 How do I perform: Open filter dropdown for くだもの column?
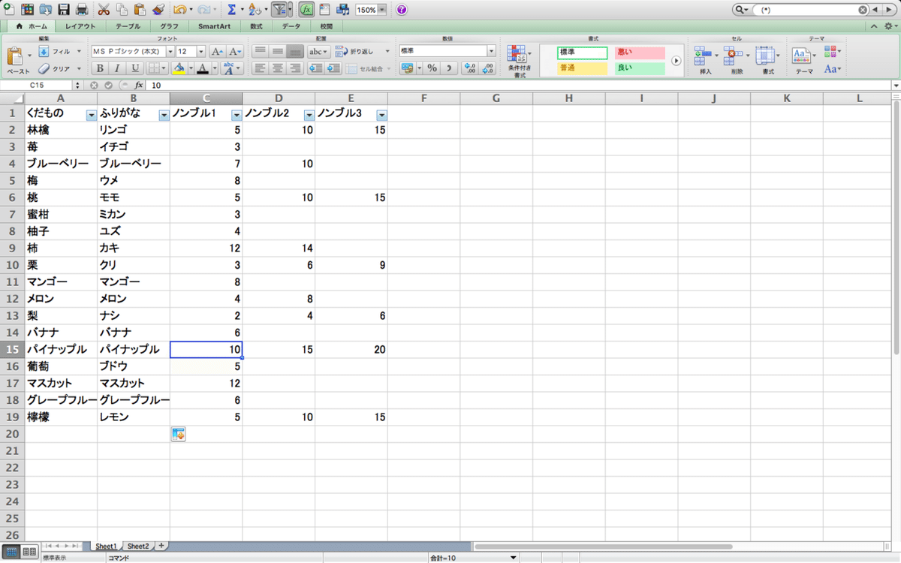[x=91, y=115]
